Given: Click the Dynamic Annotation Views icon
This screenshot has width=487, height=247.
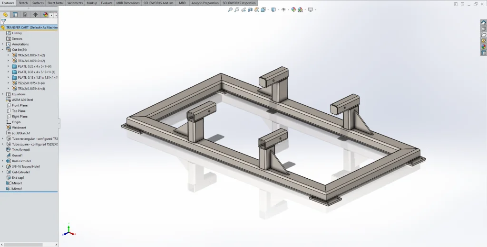Looking at the screenshot, I should (256, 9).
